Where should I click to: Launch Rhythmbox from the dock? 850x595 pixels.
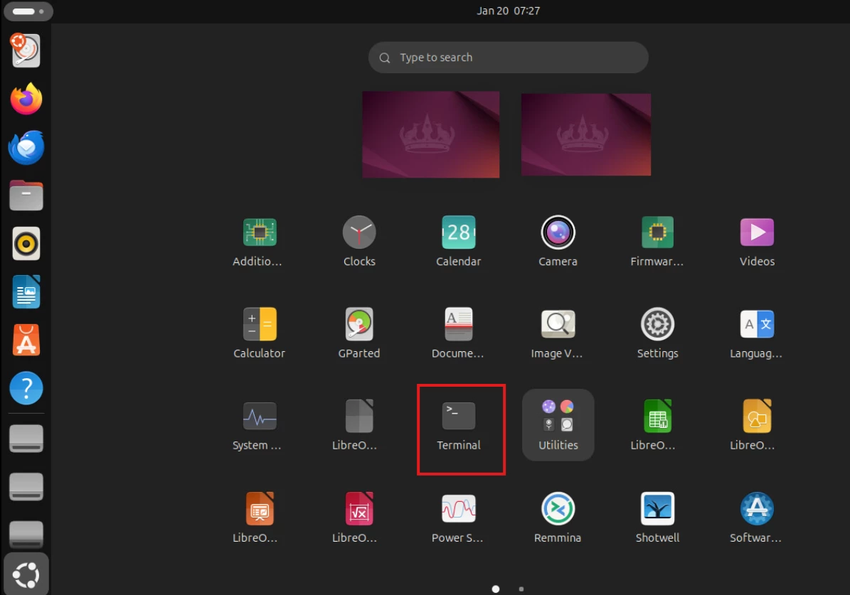[26, 243]
